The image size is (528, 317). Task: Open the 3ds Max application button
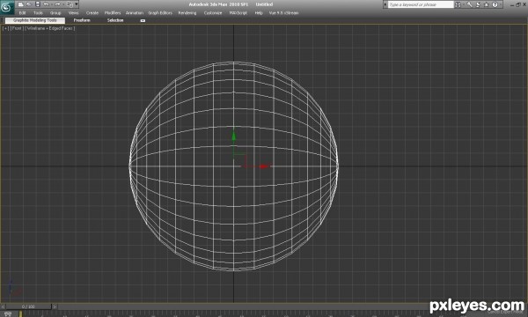(x=7, y=7)
